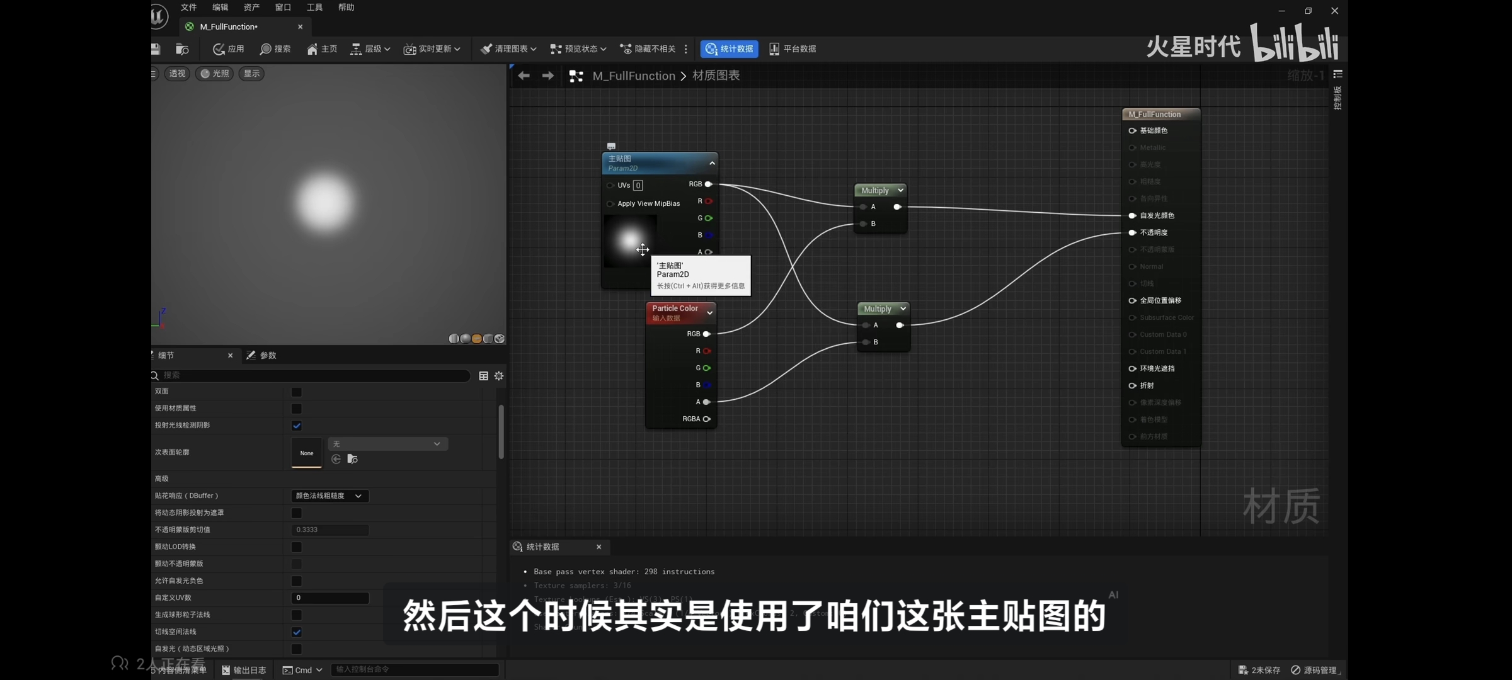Click the browse-to-asset icon under 次表面轮廓
The width and height of the screenshot is (1512, 680).
[353, 459]
